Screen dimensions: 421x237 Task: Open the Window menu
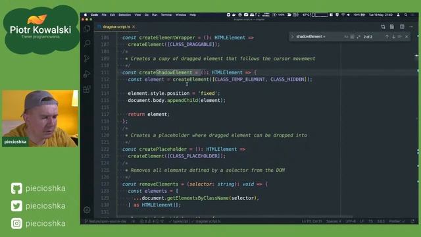point(181,14)
